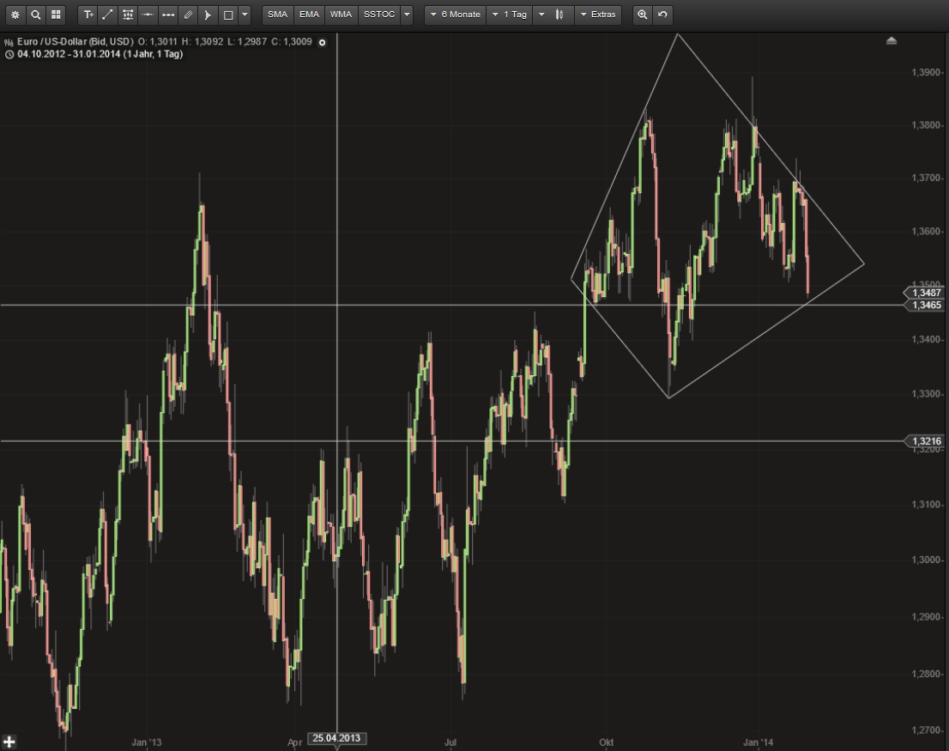
Task: Toggle the SMA indicator
Action: click(x=276, y=15)
